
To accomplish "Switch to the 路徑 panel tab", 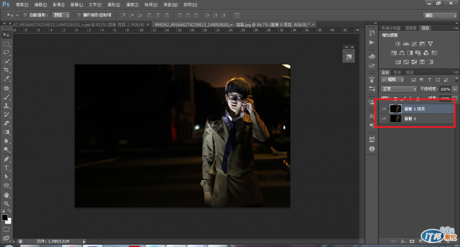I will tap(410, 72).
